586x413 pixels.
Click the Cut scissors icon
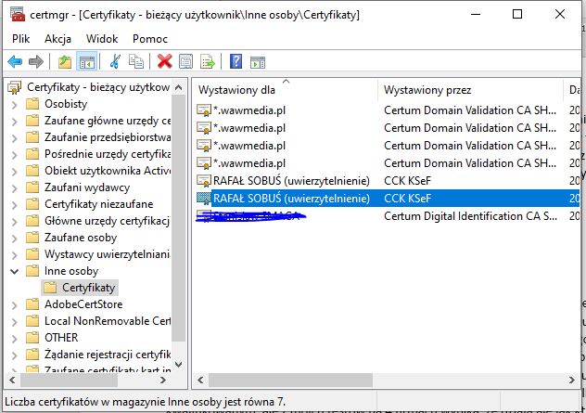coord(116,61)
